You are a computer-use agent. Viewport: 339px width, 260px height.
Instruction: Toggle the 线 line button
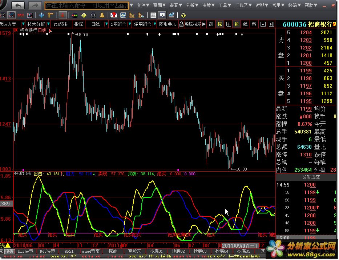click(245, 24)
